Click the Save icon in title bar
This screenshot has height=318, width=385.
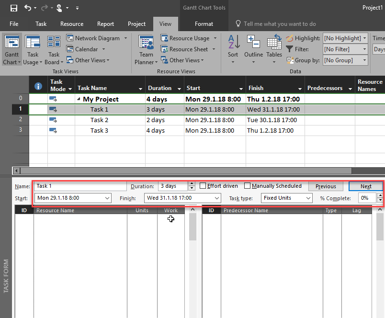[x=14, y=8]
